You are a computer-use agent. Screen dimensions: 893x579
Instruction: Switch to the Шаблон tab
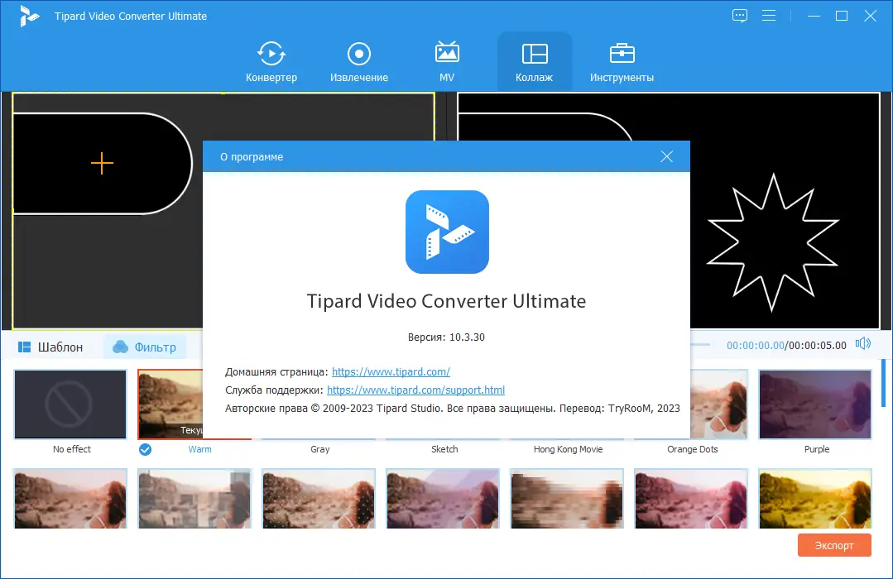(x=51, y=347)
